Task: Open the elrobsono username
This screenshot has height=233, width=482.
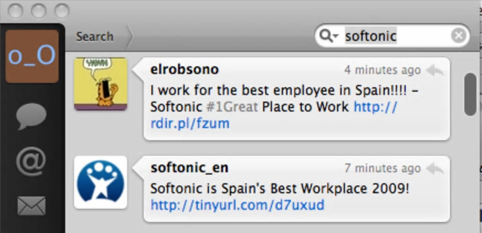Action: 184,70
